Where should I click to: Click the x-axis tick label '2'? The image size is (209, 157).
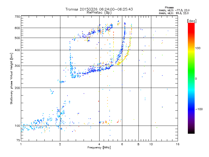point(60,144)
